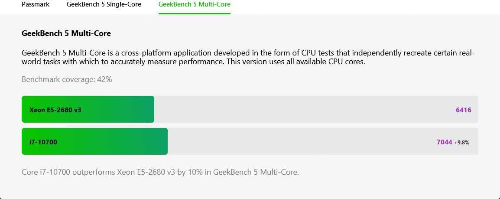
Task: Click the Benchmark coverage: 42% text
Action: click(67, 79)
